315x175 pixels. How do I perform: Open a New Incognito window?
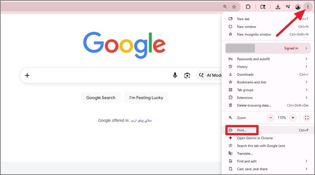click(268, 35)
